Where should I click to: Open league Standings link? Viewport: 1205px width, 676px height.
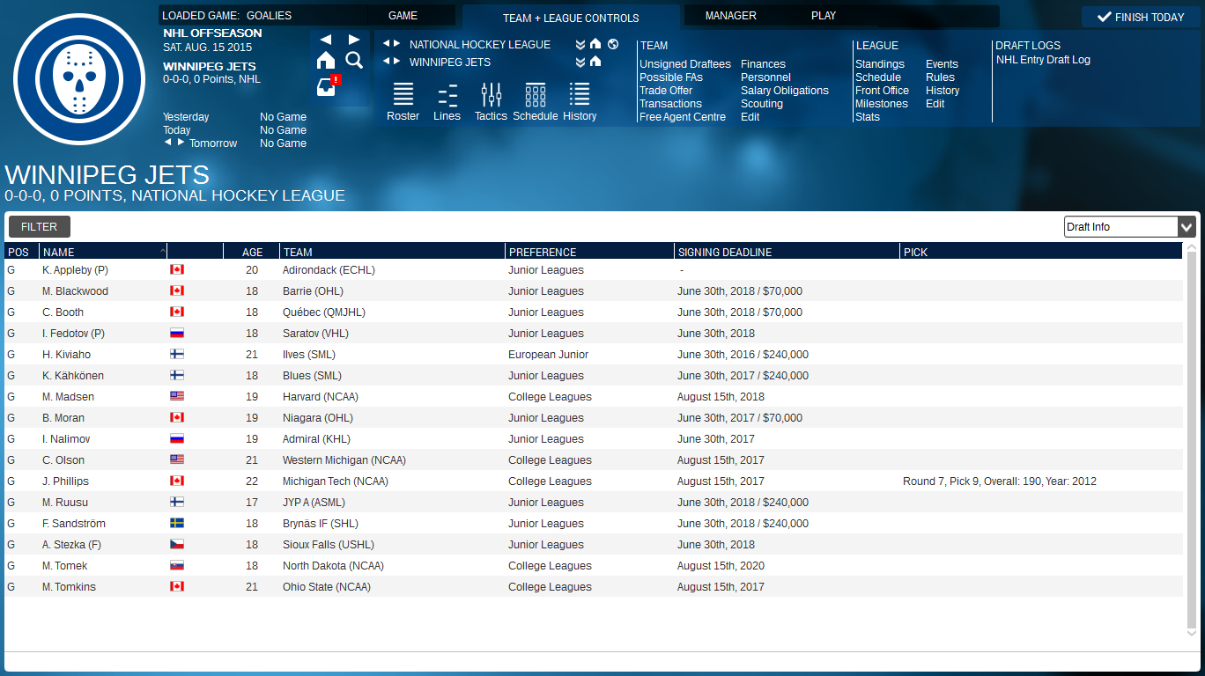[x=880, y=64]
